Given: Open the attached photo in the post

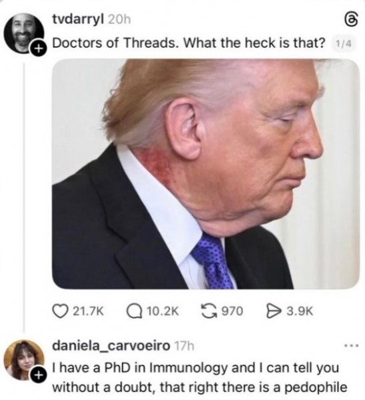Looking at the screenshot, I should tap(206, 174).
